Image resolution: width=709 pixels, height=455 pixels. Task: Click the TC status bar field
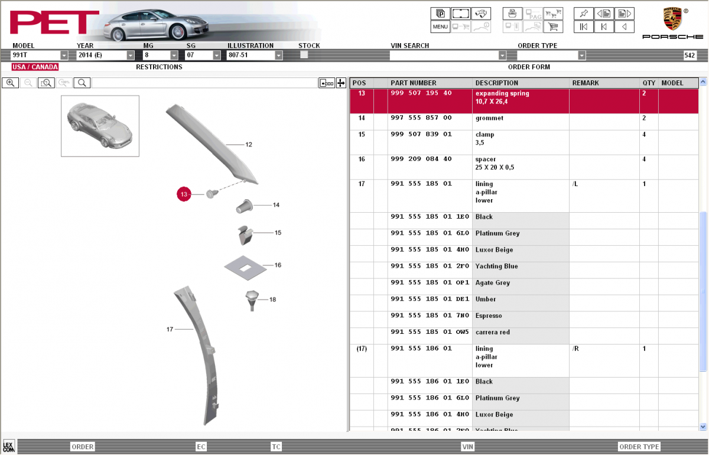click(x=277, y=447)
